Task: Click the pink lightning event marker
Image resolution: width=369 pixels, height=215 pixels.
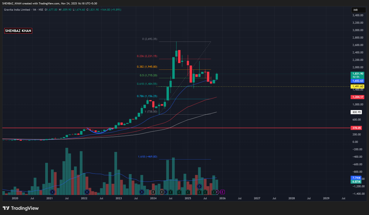Action: (x=217, y=192)
